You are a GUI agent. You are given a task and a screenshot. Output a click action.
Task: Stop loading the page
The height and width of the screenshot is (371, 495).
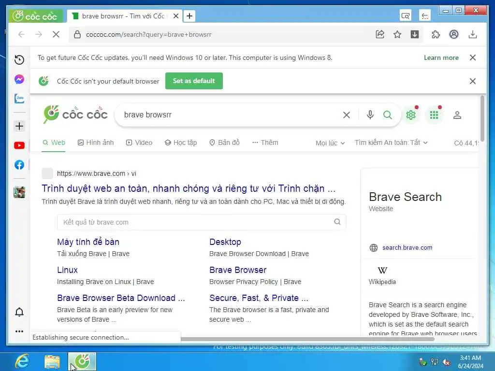click(x=56, y=34)
